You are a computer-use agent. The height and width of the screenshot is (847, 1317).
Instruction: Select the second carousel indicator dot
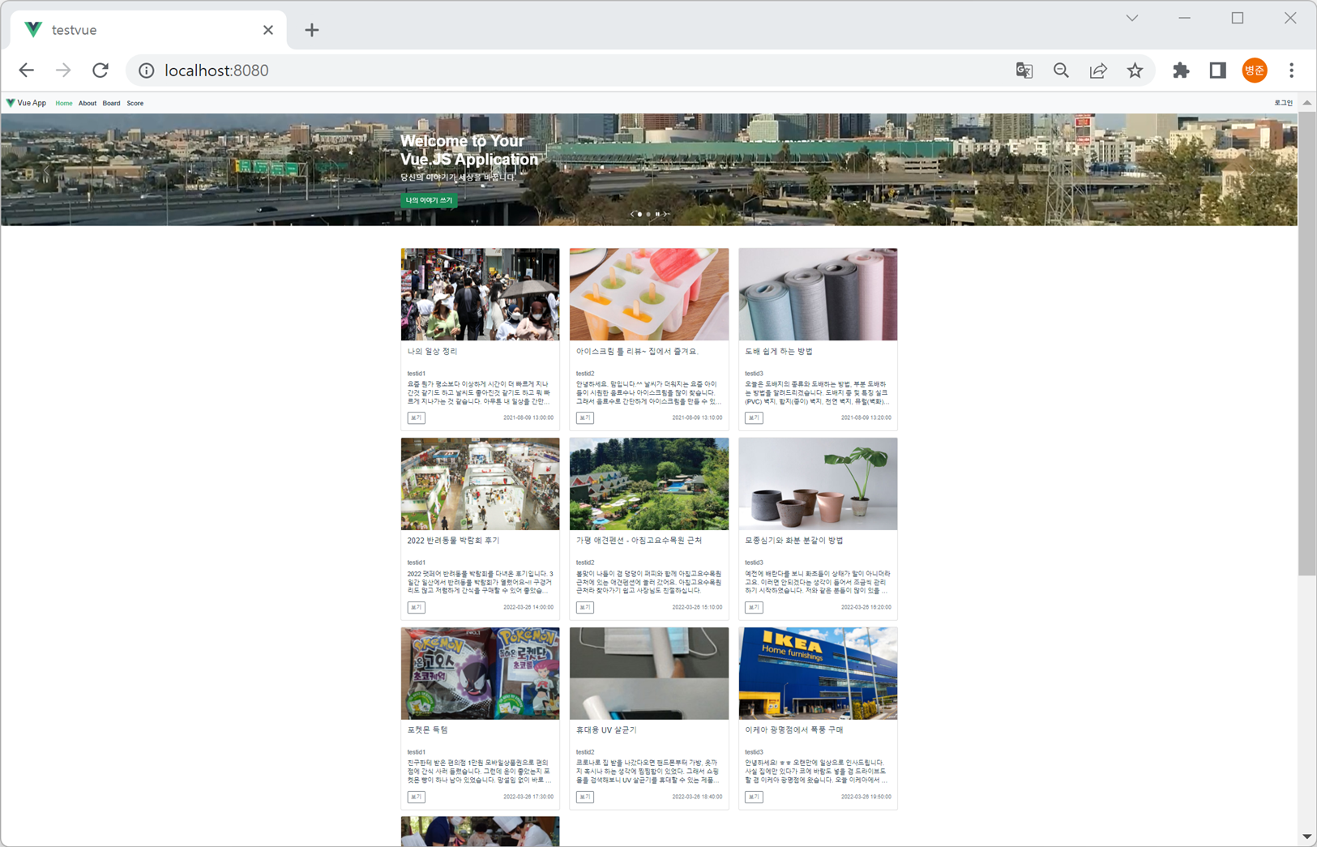648,214
